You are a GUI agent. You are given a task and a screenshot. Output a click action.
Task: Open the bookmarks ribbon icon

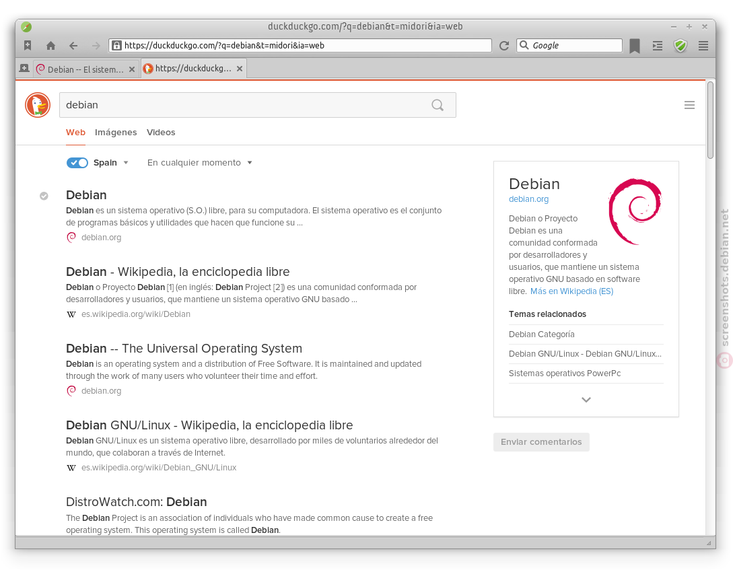pyautogui.click(x=634, y=46)
